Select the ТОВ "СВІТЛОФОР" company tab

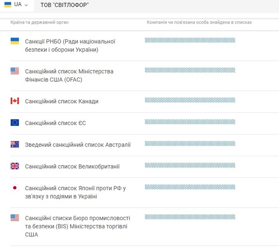(x=65, y=5)
